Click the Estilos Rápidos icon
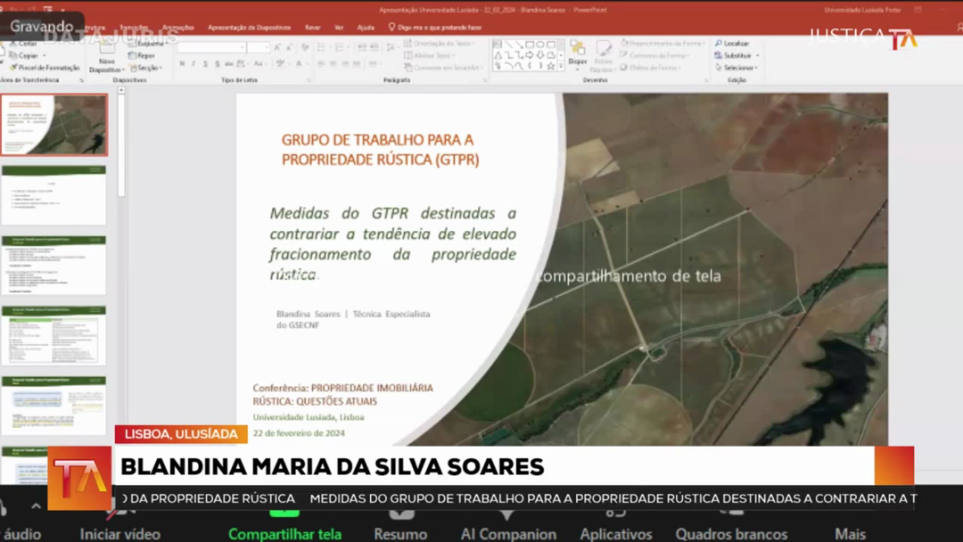Viewport: 963px width, 542px height. click(604, 53)
